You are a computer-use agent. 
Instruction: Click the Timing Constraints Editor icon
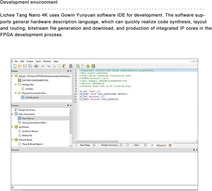pos(20,122)
